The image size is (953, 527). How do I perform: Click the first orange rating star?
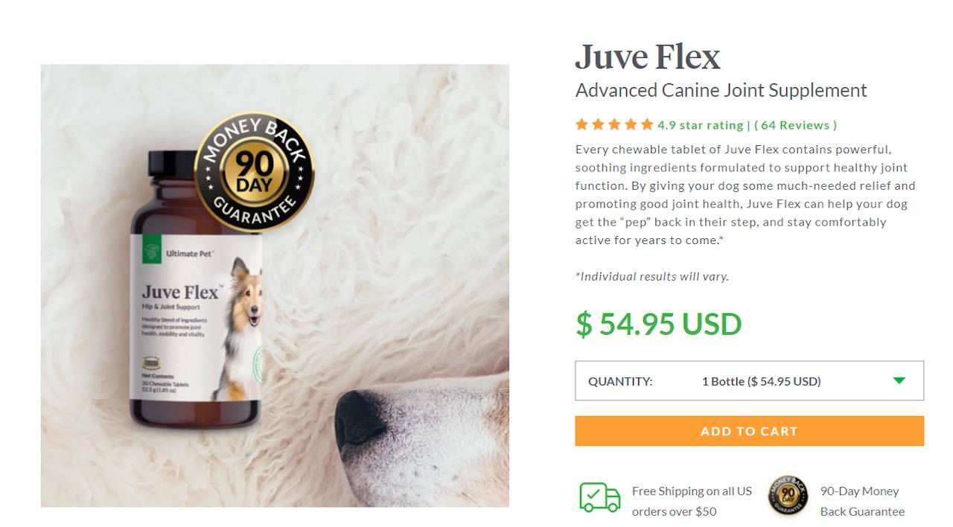[x=581, y=124]
